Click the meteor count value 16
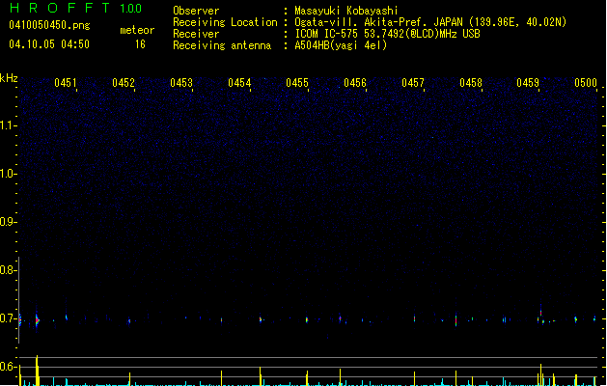The image size is (607, 386). (140, 44)
